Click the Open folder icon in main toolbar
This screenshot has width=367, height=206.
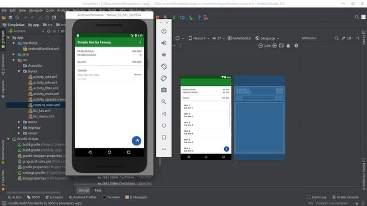pyautogui.click(x=3, y=18)
